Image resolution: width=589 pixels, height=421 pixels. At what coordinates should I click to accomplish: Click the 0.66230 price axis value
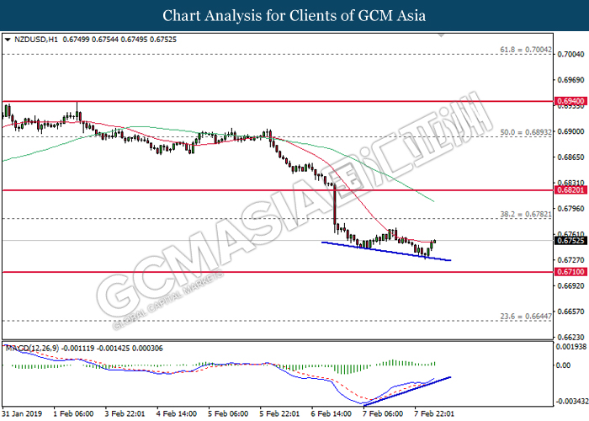coord(570,337)
